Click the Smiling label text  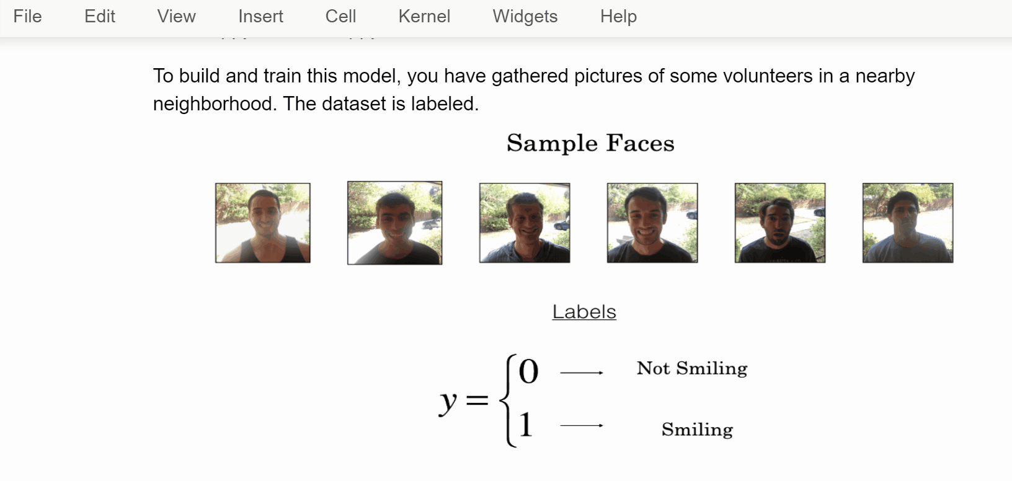tap(697, 430)
